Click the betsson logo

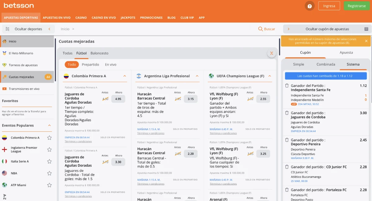19,6
